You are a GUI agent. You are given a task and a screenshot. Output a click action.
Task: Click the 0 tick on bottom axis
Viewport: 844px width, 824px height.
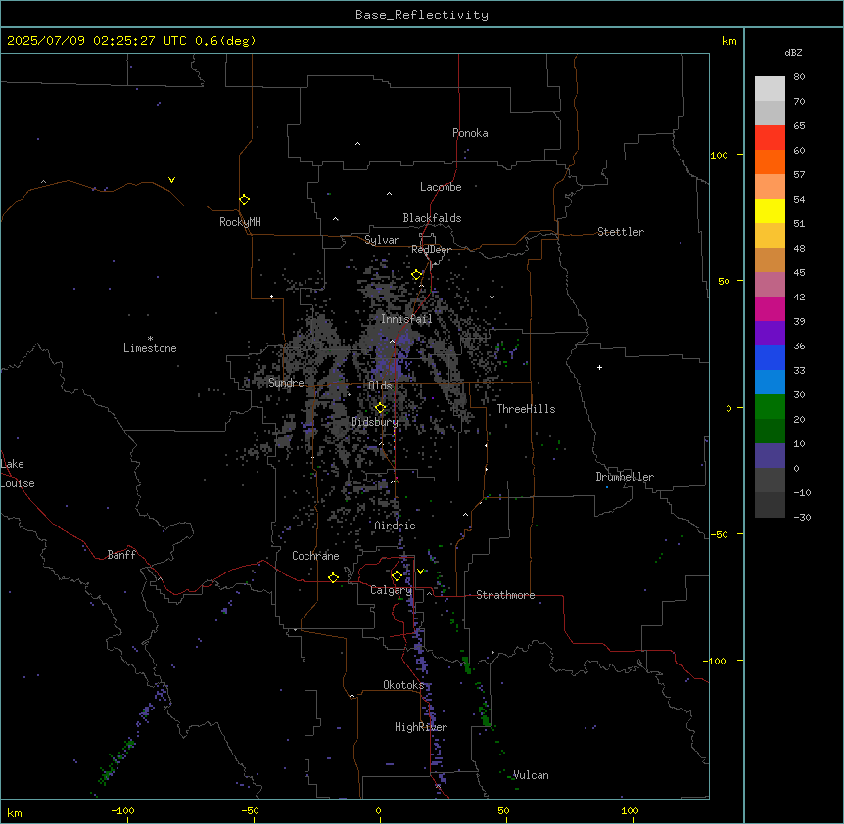click(378, 810)
